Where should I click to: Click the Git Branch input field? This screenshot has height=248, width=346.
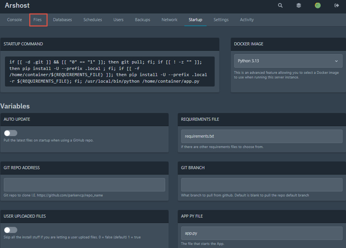(262, 185)
